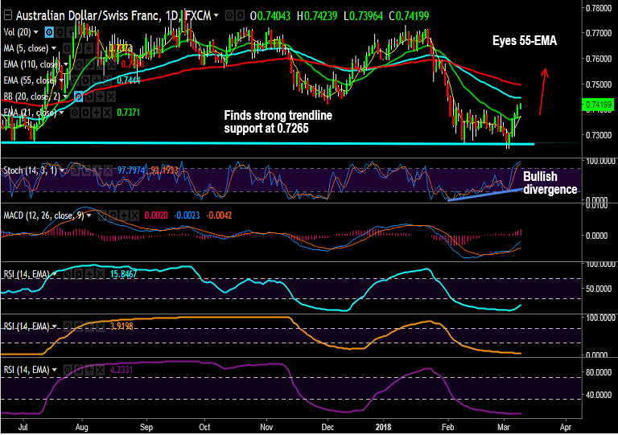Open Stoch (14, 3, 1) settings gear
The width and height of the screenshot is (618, 435).
[86, 170]
